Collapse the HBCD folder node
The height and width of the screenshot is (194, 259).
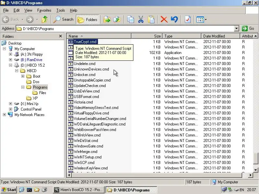pos(17,70)
